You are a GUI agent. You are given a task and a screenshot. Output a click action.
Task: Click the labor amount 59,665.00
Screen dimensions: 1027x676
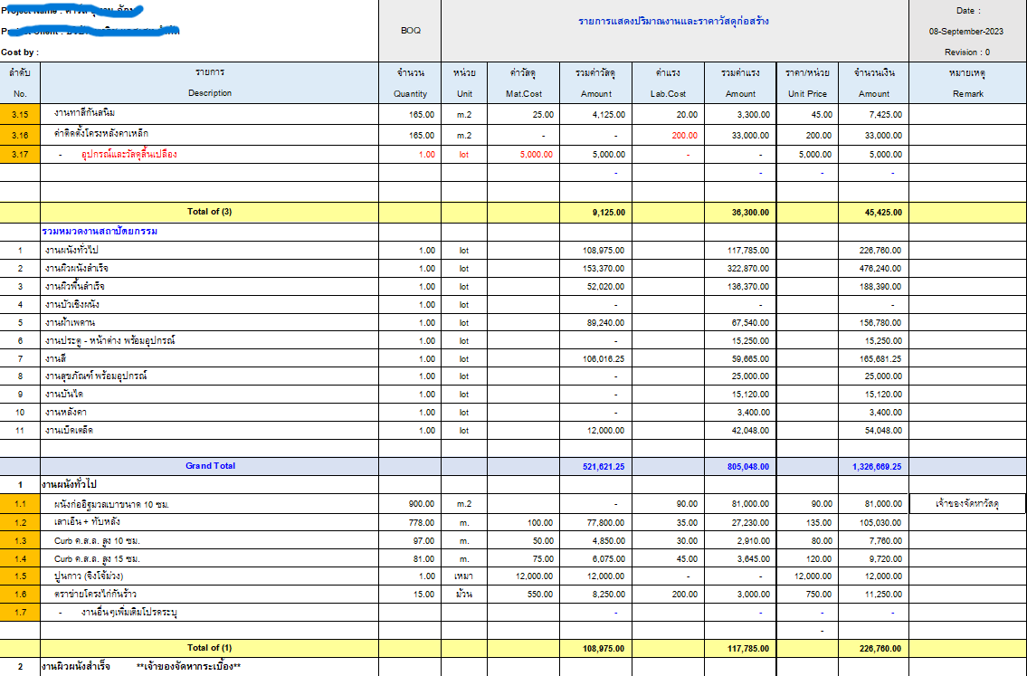click(x=751, y=359)
